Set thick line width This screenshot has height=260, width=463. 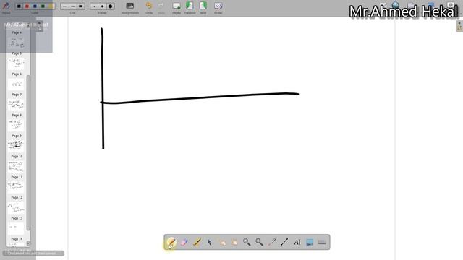point(80,6)
